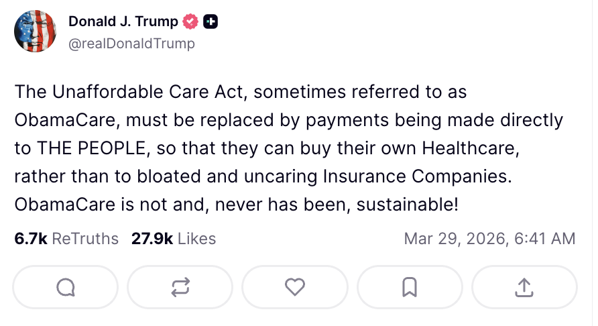Open the share upload icon
The width and height of the screenshot is (598, 326).
click(524, 287)
